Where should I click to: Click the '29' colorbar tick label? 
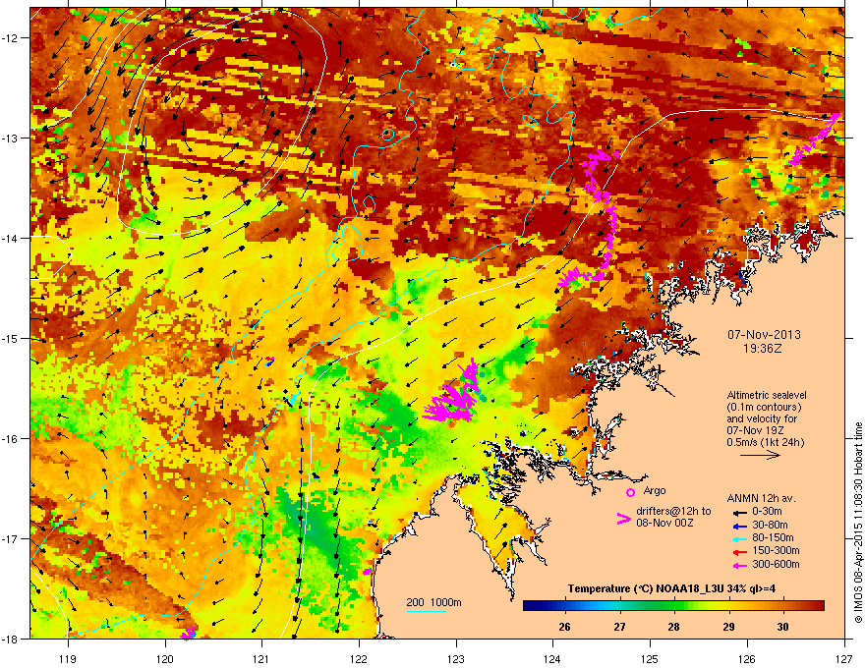(728, 627)
